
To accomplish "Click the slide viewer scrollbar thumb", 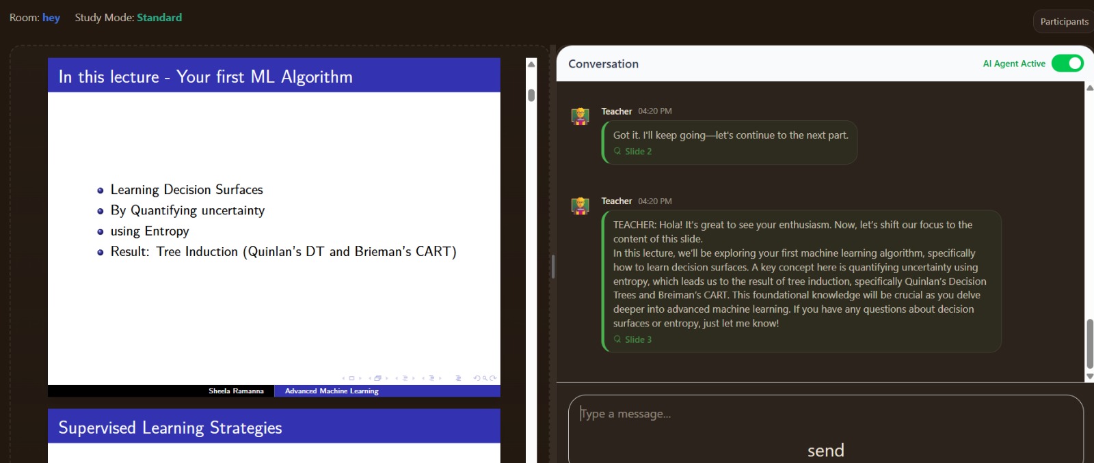I will [531, 95].
